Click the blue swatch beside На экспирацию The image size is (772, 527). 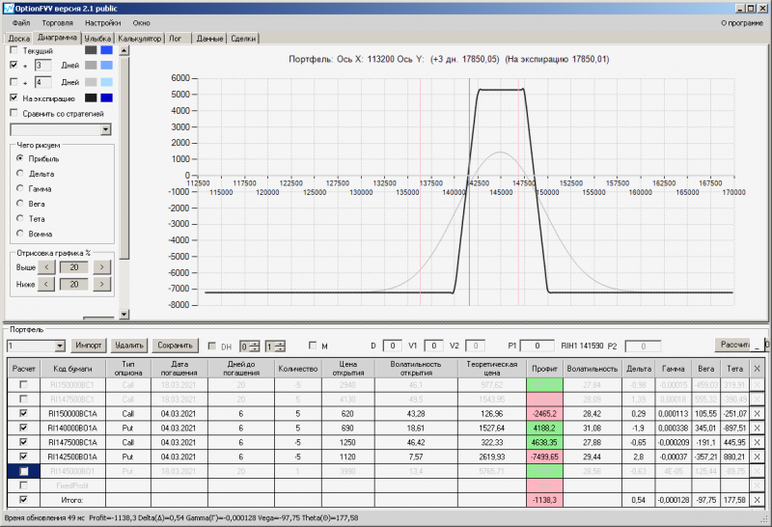point(106,97)
